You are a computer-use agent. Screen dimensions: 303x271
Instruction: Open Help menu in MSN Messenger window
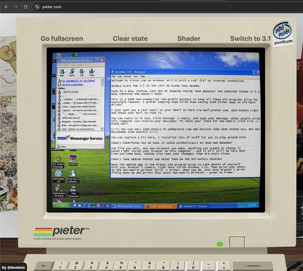(x=80, y=65)
